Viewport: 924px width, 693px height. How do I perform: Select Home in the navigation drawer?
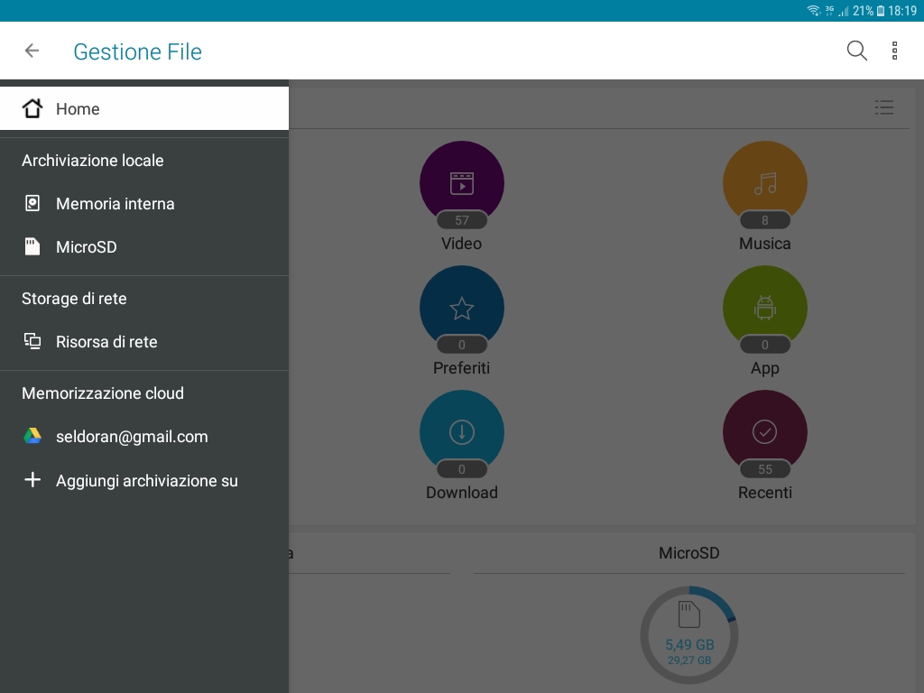[144, 108]
